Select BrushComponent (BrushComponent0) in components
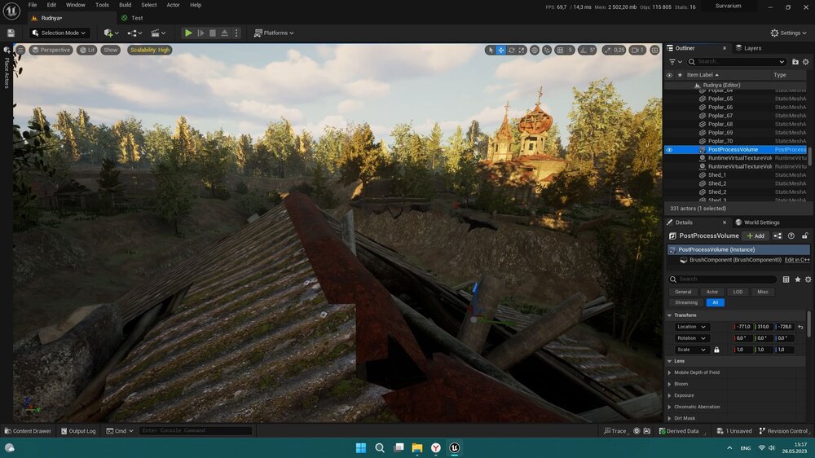815x458 pixels. (x=735, y=260)
